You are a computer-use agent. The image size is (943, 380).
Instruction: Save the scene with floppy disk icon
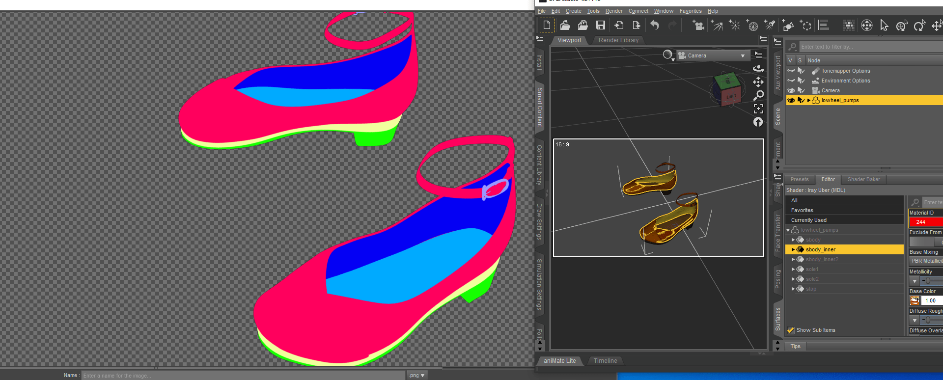coord(601,25)
